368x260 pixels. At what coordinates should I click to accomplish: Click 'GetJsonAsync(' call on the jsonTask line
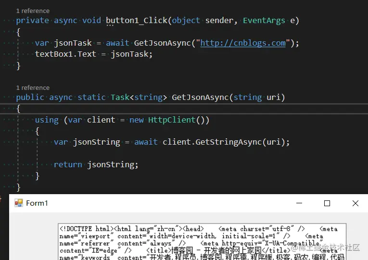165,43
